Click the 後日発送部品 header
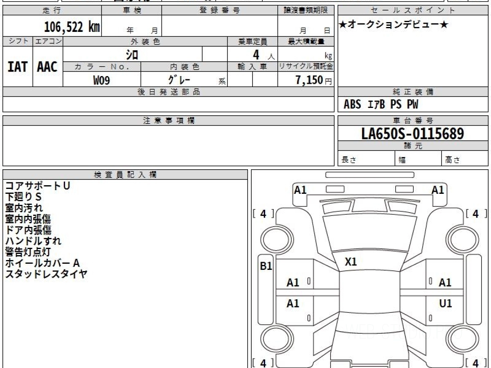The width and height of the screenshot is (491, 368). (x=169, y=92)
